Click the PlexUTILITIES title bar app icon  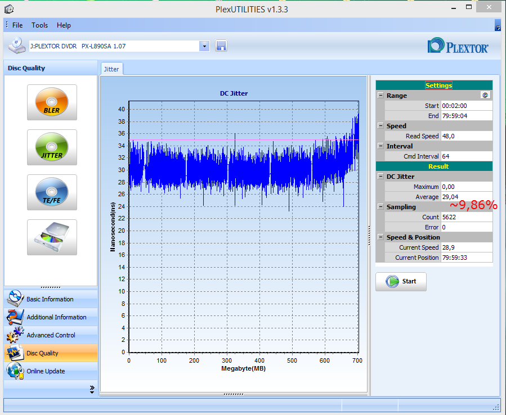click(9, 9)
